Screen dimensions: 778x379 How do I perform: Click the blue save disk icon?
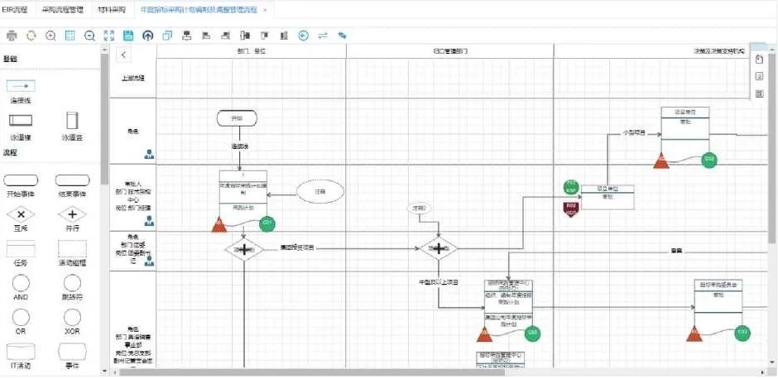coord(128,36)
